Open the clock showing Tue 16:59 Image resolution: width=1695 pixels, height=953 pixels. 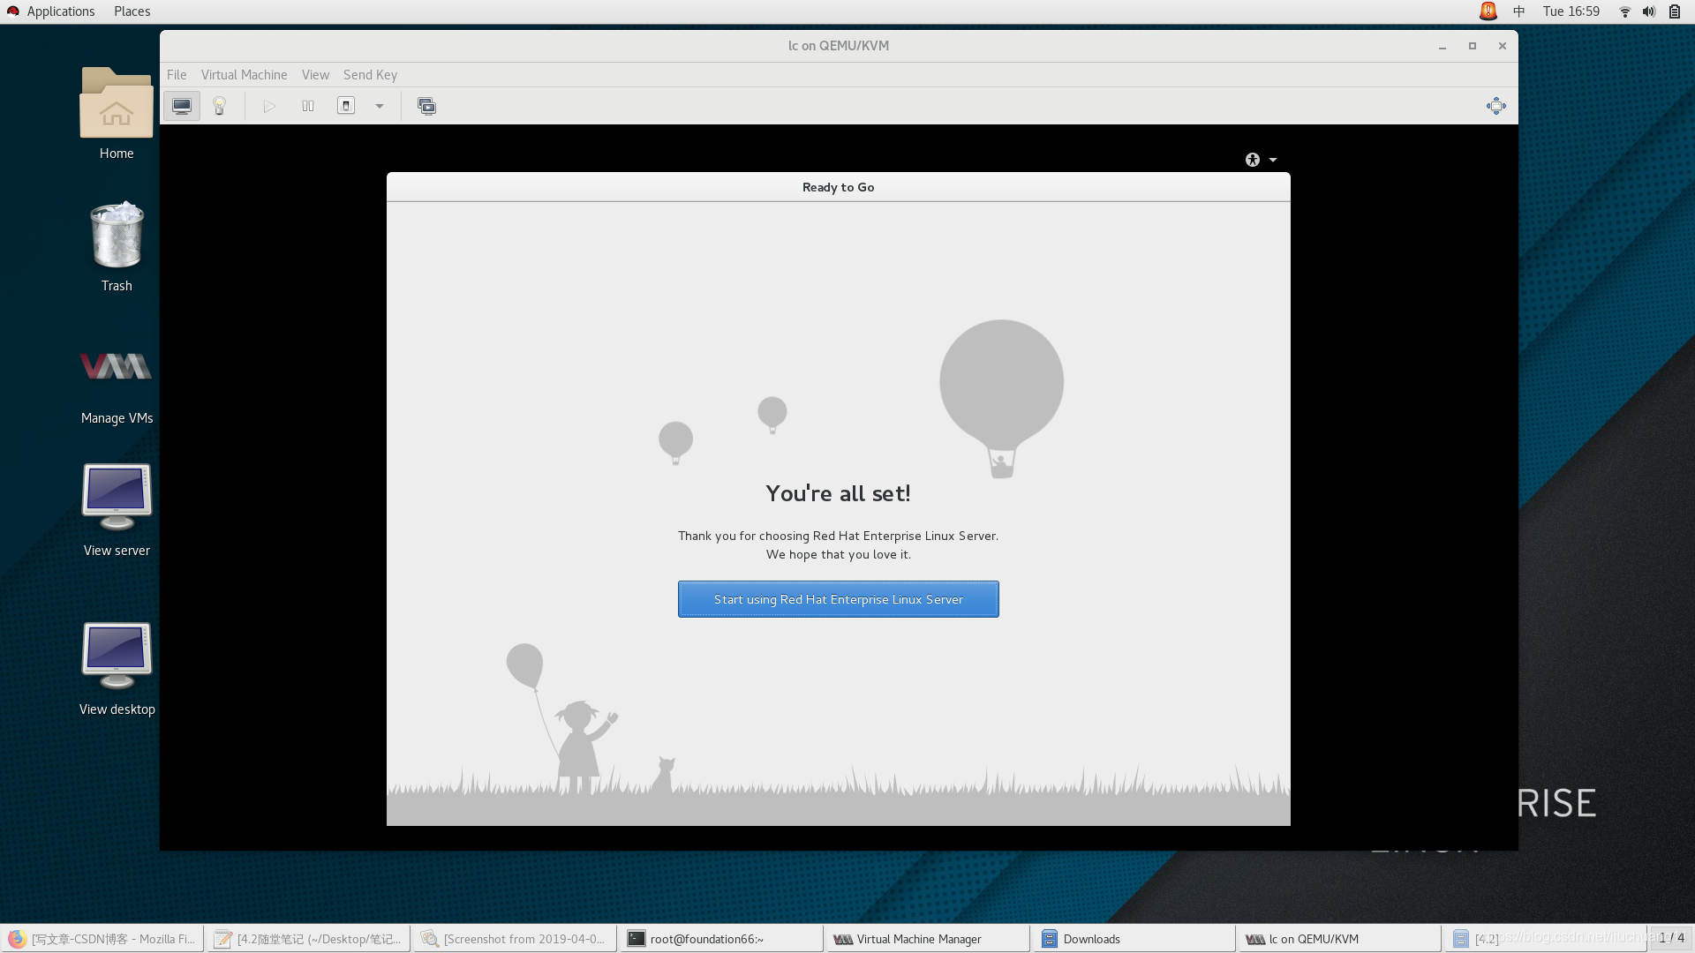click(1571, 11)
